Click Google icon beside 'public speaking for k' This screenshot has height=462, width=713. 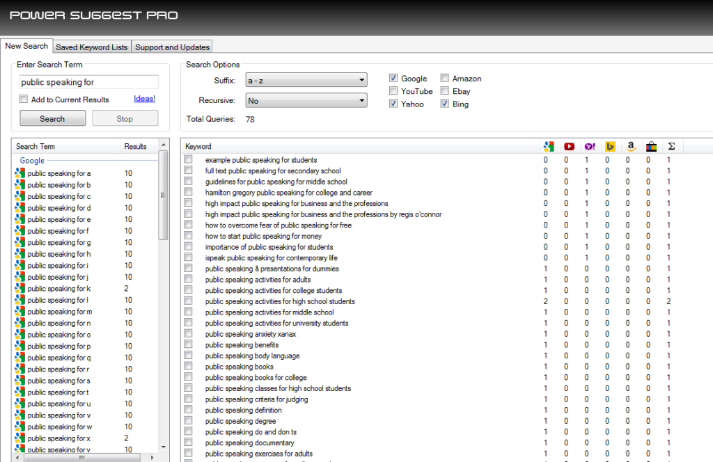point(19,289)
